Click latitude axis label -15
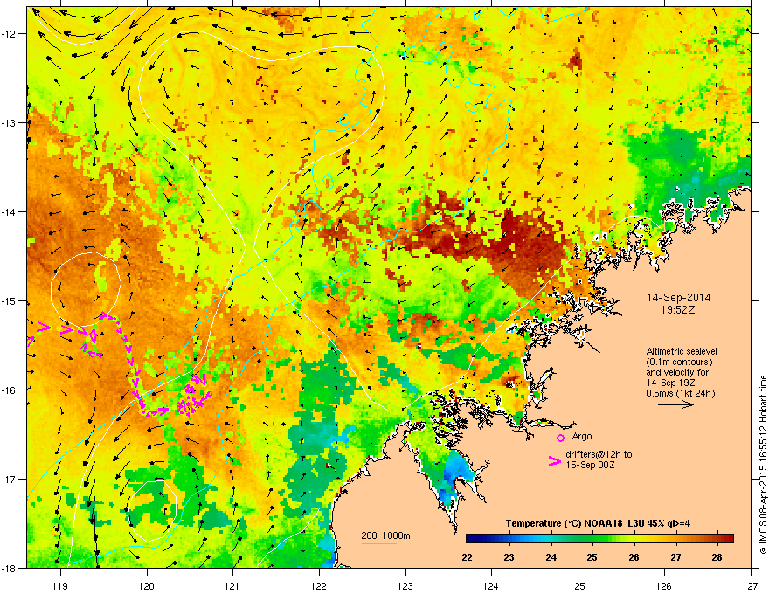The width and height of the screenshot is (769, 594). pos(10,301)
